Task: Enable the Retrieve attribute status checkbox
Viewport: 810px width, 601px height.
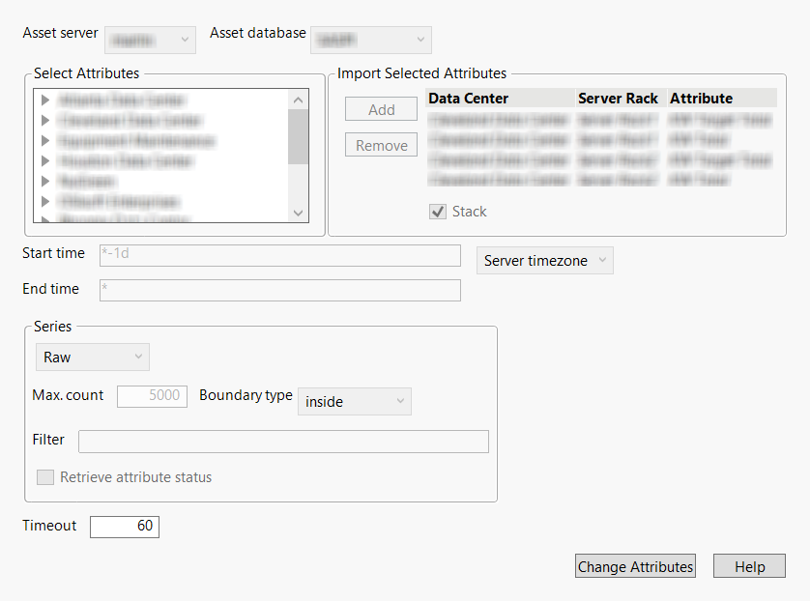Action: tap(44, 476)
